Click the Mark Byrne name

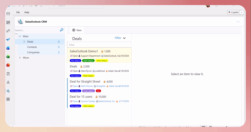pos(86,71)
